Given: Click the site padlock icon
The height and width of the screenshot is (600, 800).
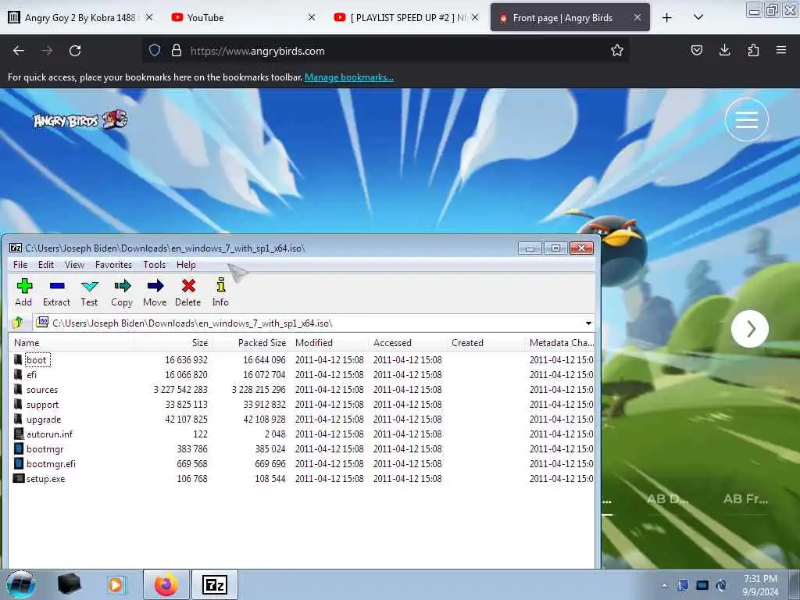Looking at the screenshot, I should (177, 51).
